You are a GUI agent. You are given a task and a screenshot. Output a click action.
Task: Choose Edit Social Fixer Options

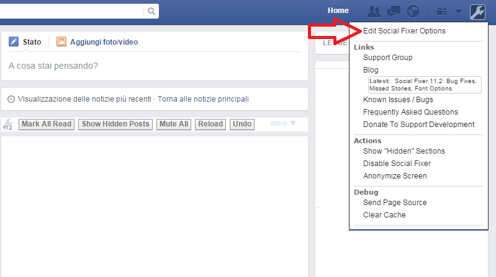point(404,31)
